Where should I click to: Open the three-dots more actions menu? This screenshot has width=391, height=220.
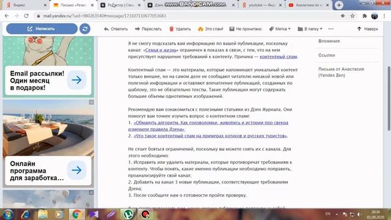[x=331, y=29]
